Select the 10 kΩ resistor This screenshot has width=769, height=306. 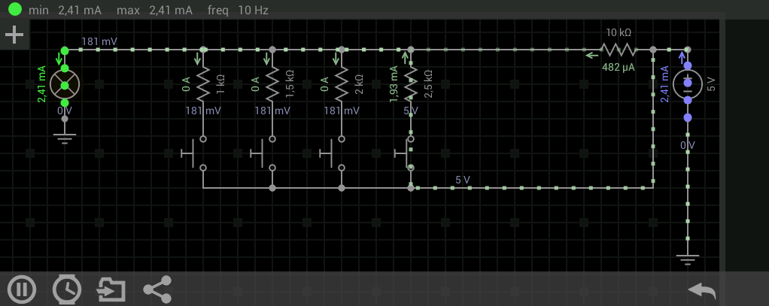(619, 50)
